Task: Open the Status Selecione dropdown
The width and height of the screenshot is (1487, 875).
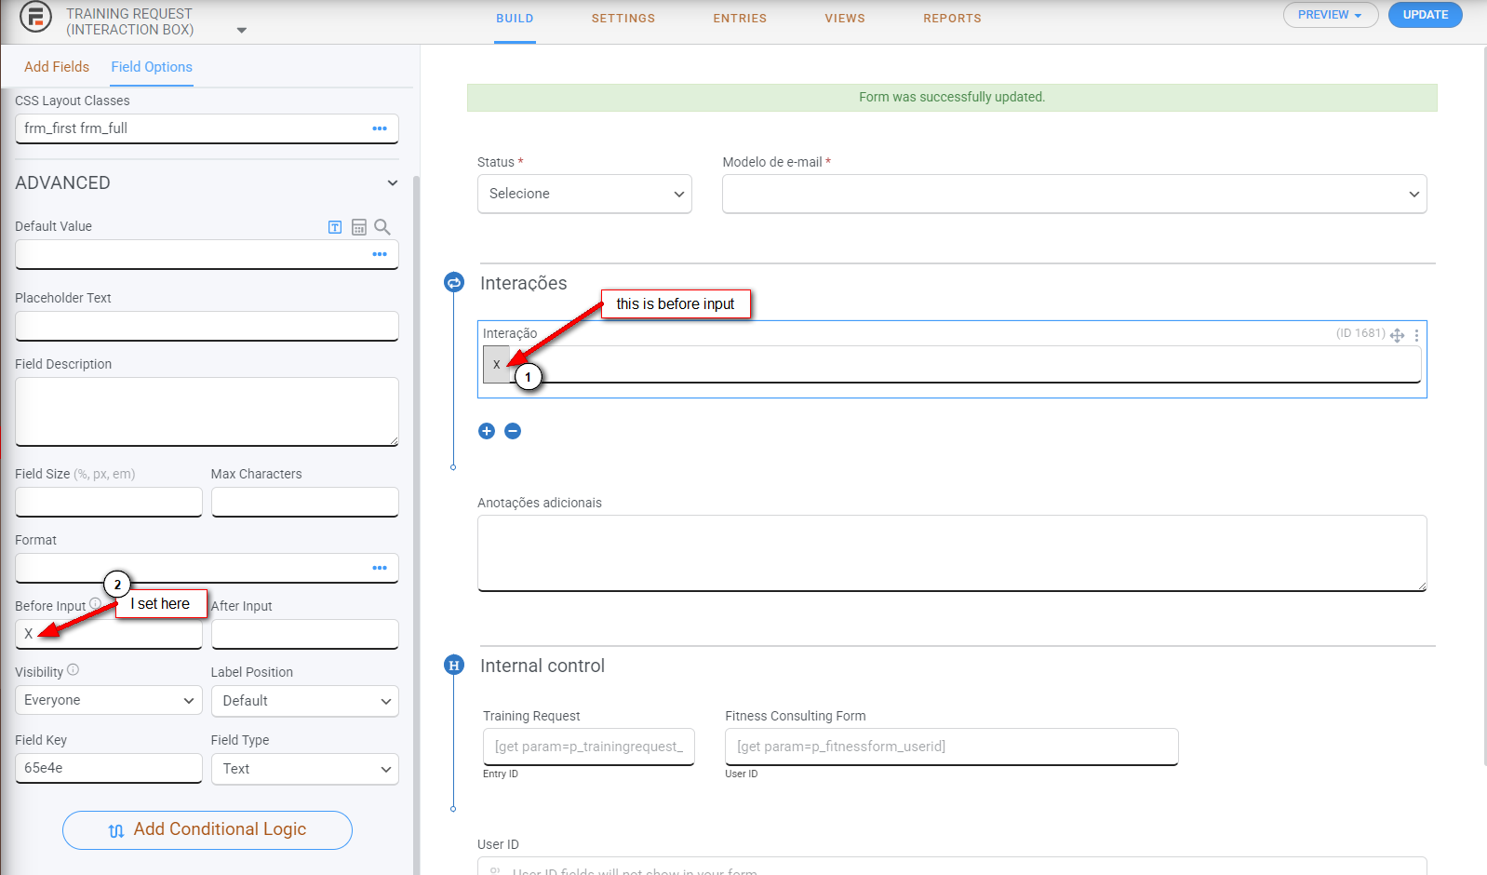Action: pyautogui.click(x=584, y=194)
